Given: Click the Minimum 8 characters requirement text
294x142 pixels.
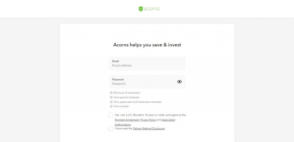Looking at the screenshot, I should click(127, 93).
